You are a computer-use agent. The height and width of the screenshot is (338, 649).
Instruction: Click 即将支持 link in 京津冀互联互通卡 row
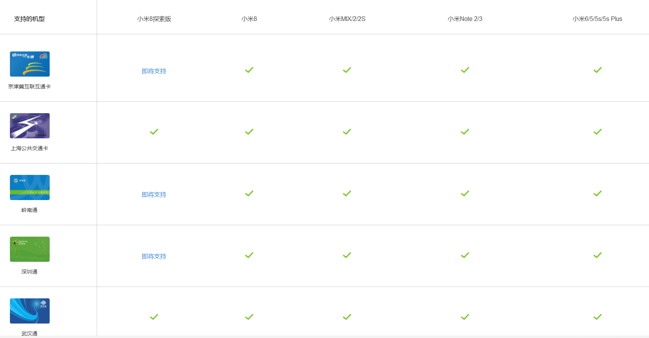[x=154, y=71]
